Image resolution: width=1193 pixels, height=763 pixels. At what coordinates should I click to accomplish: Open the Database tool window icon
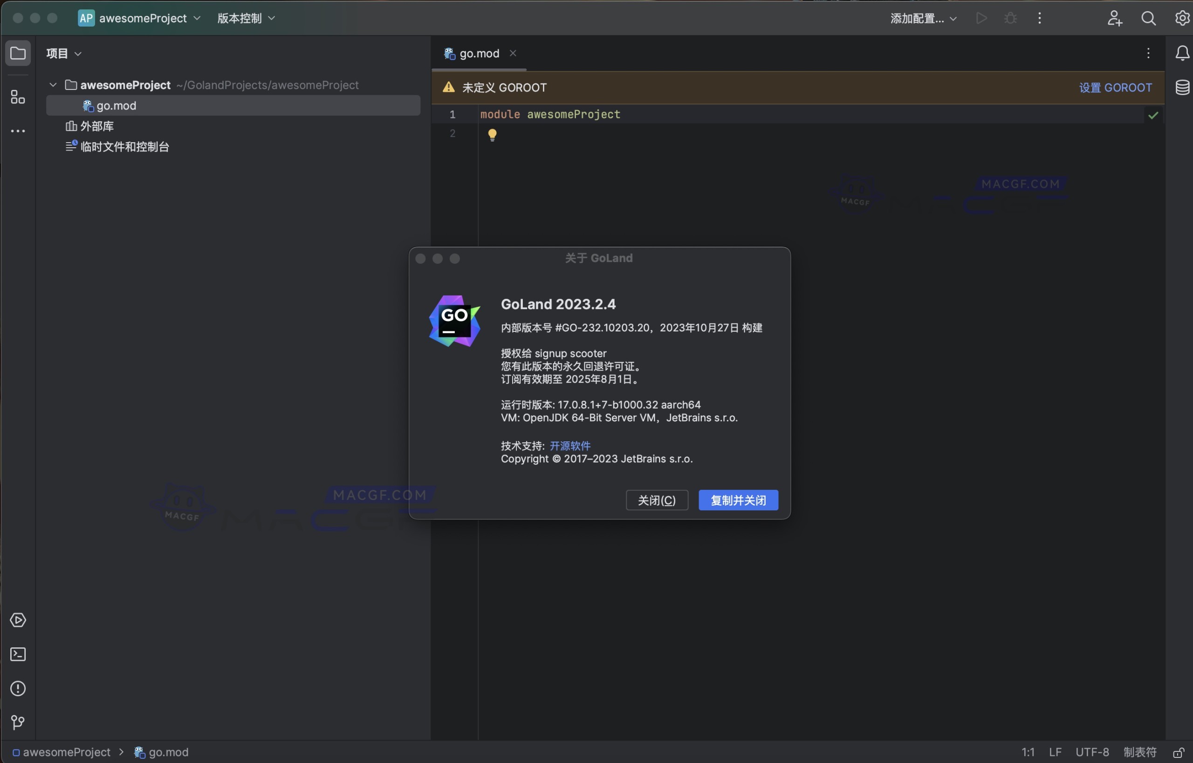pos(1183,87)
